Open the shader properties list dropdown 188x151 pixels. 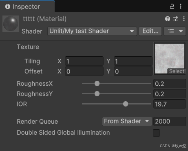coord(175,31)
